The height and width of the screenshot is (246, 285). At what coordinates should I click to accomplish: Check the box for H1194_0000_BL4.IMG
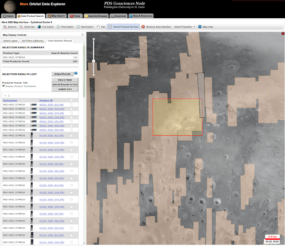pyautogui.click(x=71, y=135)
